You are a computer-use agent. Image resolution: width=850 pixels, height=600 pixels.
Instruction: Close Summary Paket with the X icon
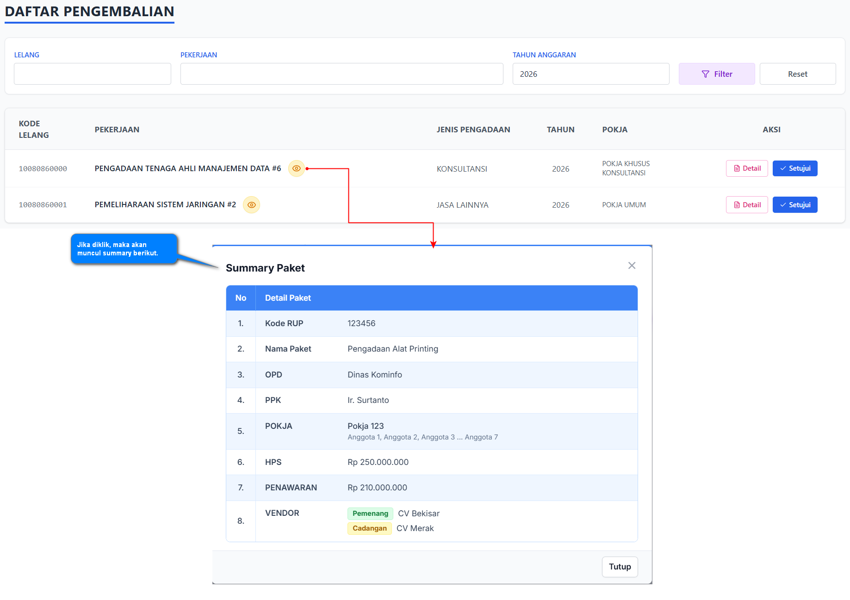(632, 266)
